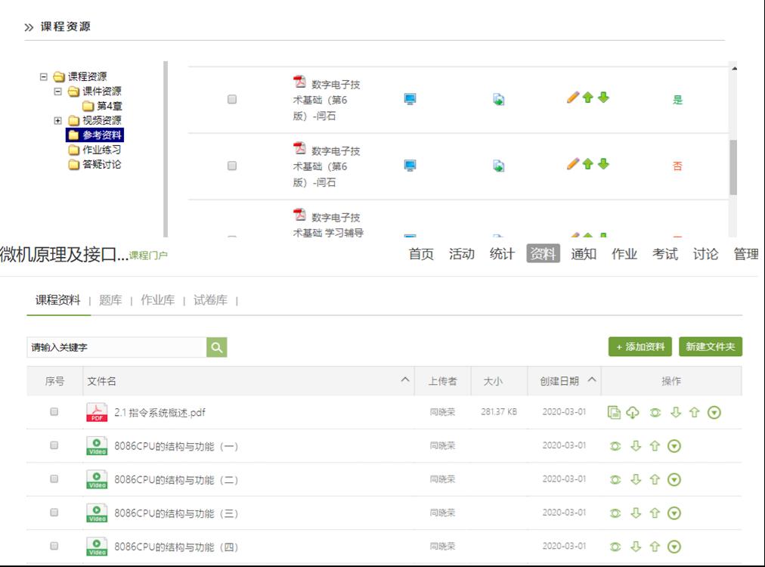Expand the 视频资源 tree folder
The image size is (765, 567).
tap(58, 120)
